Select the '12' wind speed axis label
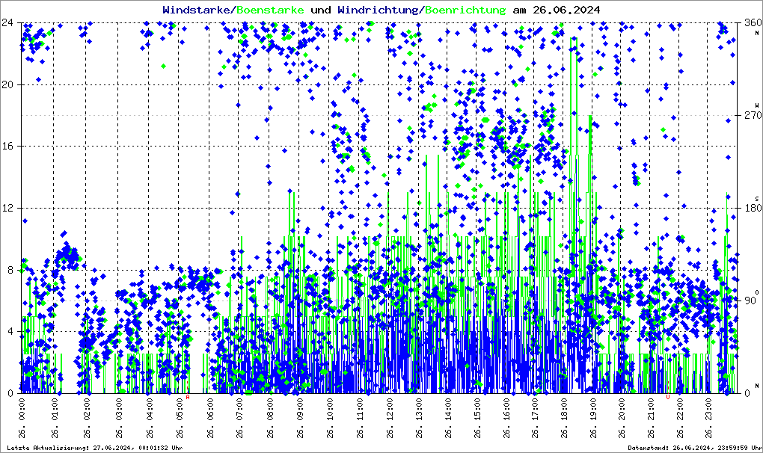The width and height of the screenshot is (763, 453). click(7, 208)
